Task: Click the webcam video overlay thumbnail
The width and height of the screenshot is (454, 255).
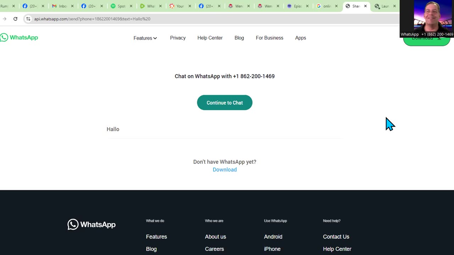Action: tap(427, 18)
